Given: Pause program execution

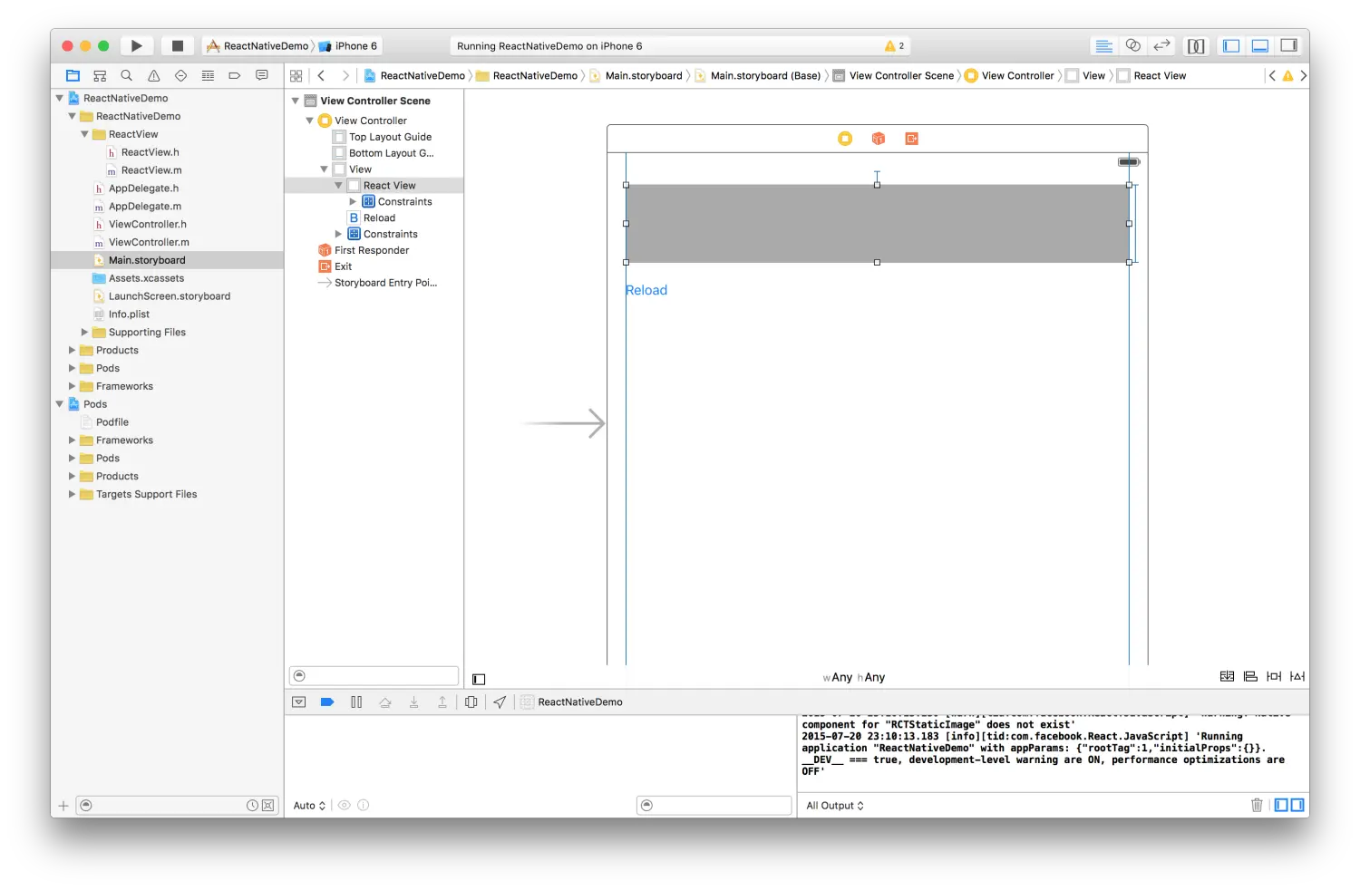Looking at the screenshot, I should tap(356, 702).
